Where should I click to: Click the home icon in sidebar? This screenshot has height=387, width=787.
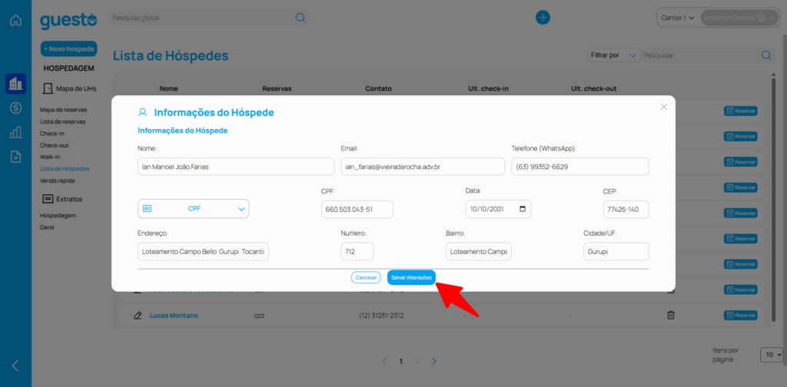point(15,20)
